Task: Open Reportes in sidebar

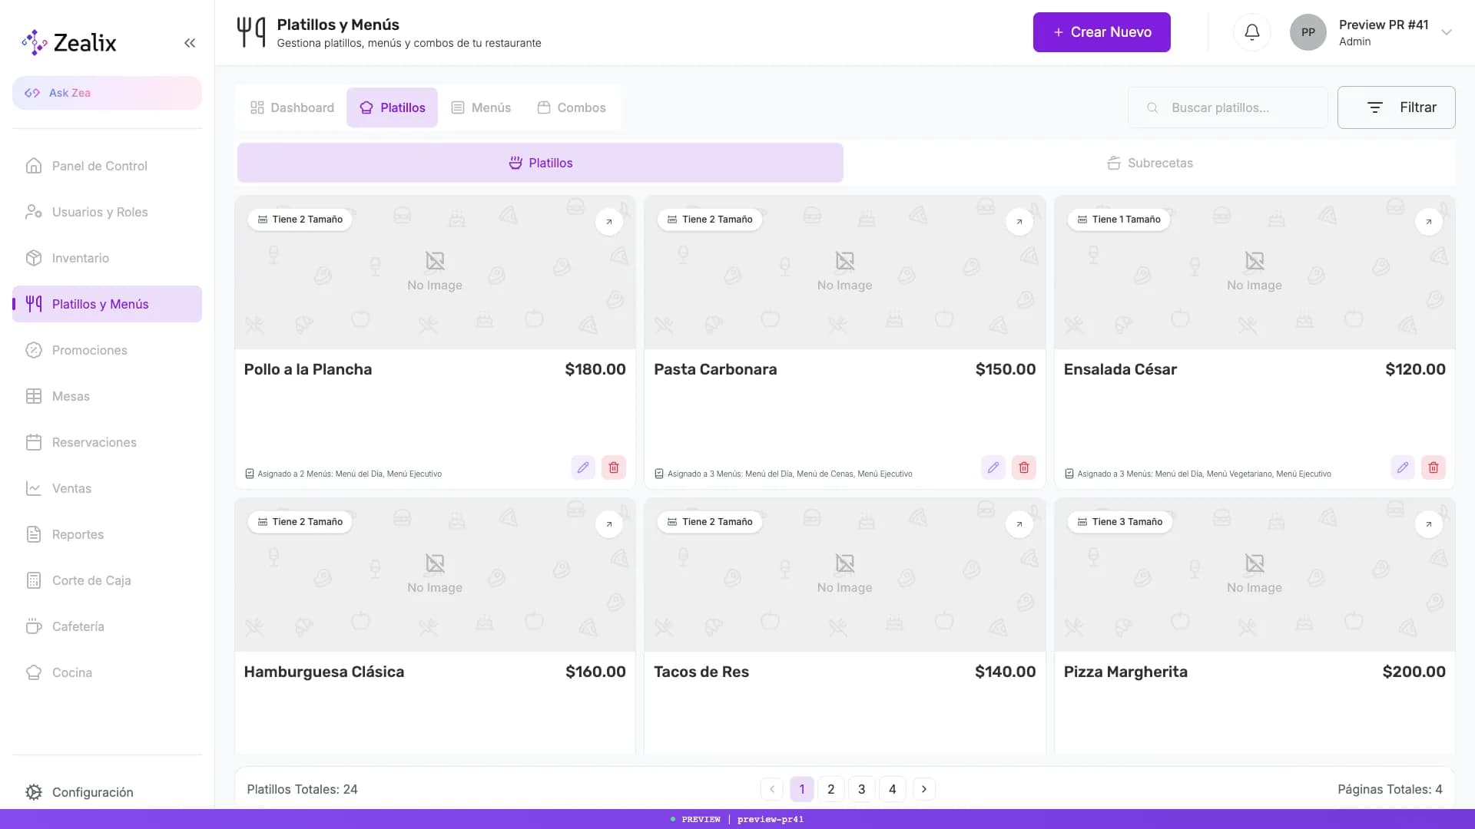Action: [107, 534]
